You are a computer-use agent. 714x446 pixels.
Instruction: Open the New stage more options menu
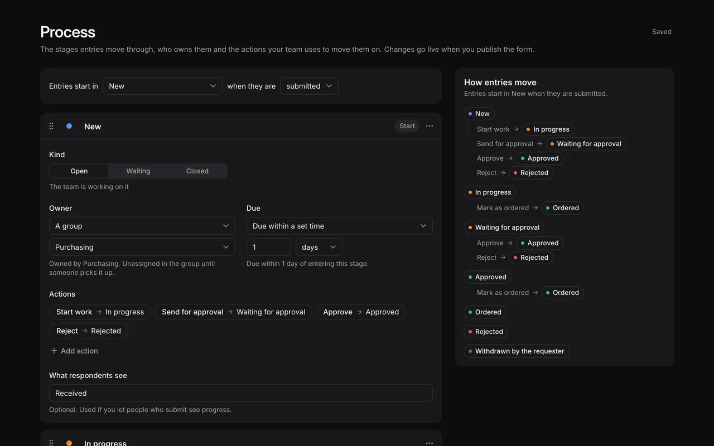point(430,126)
